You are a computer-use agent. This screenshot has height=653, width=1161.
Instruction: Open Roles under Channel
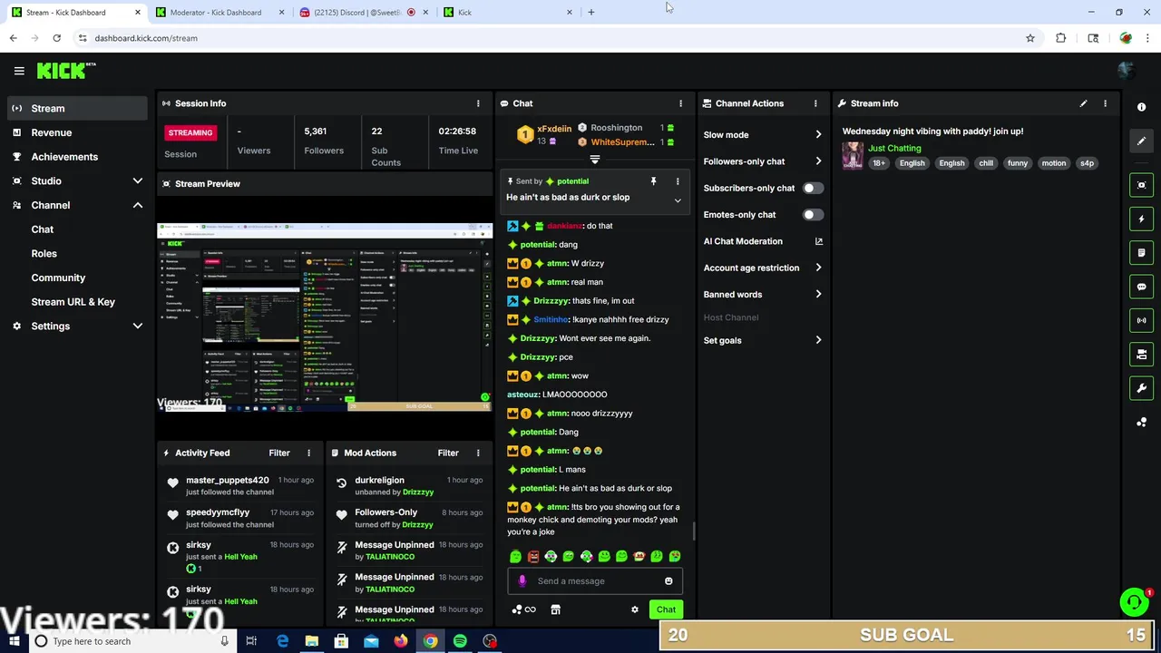point(44,254)
